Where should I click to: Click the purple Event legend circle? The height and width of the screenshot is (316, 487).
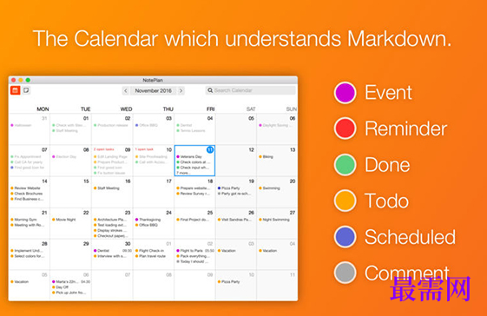[345, 93]
